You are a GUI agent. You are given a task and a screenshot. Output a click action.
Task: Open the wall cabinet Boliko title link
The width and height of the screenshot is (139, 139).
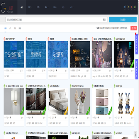(98, 86)
